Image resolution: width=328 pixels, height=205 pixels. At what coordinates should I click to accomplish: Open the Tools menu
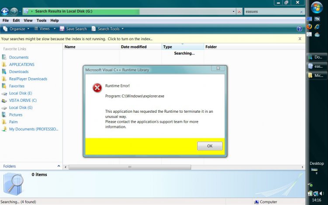42,21
